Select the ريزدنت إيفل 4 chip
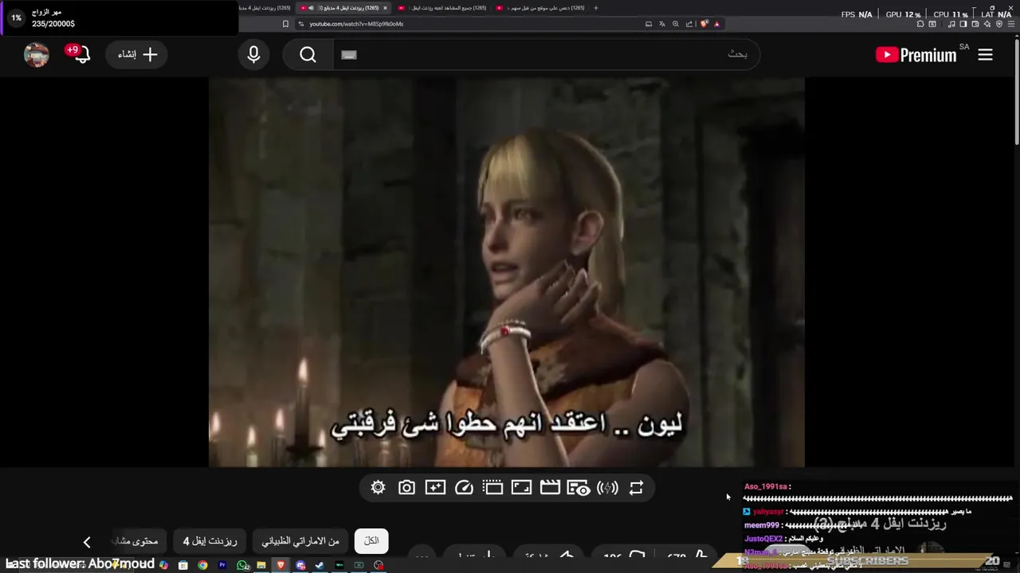Screen dimensions: 1020x573 pyautogui.click(x=210, y=541)
